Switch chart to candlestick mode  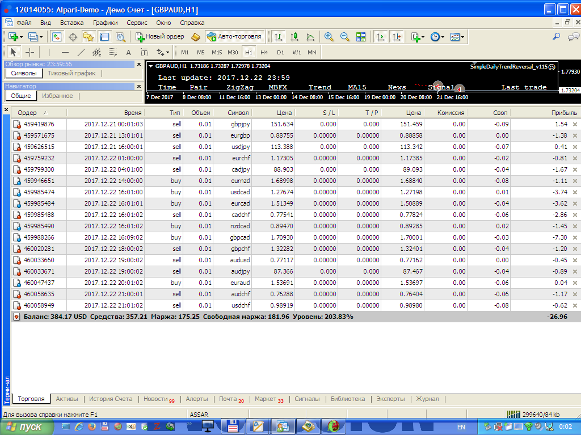pyautogui.click(x=294, y=37)
